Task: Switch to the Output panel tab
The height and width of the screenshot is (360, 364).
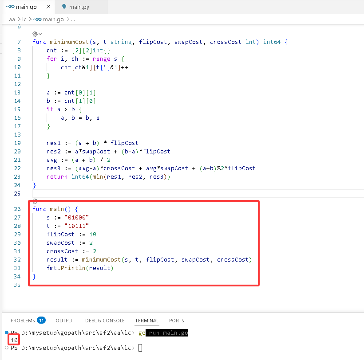Action: [x=65, y=321]
